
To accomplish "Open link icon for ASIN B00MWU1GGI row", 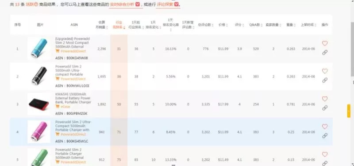I will 325,80.
